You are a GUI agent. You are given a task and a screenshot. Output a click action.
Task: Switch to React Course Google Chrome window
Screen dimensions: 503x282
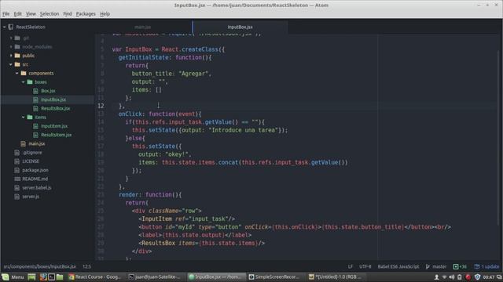(x=95, y=277)
